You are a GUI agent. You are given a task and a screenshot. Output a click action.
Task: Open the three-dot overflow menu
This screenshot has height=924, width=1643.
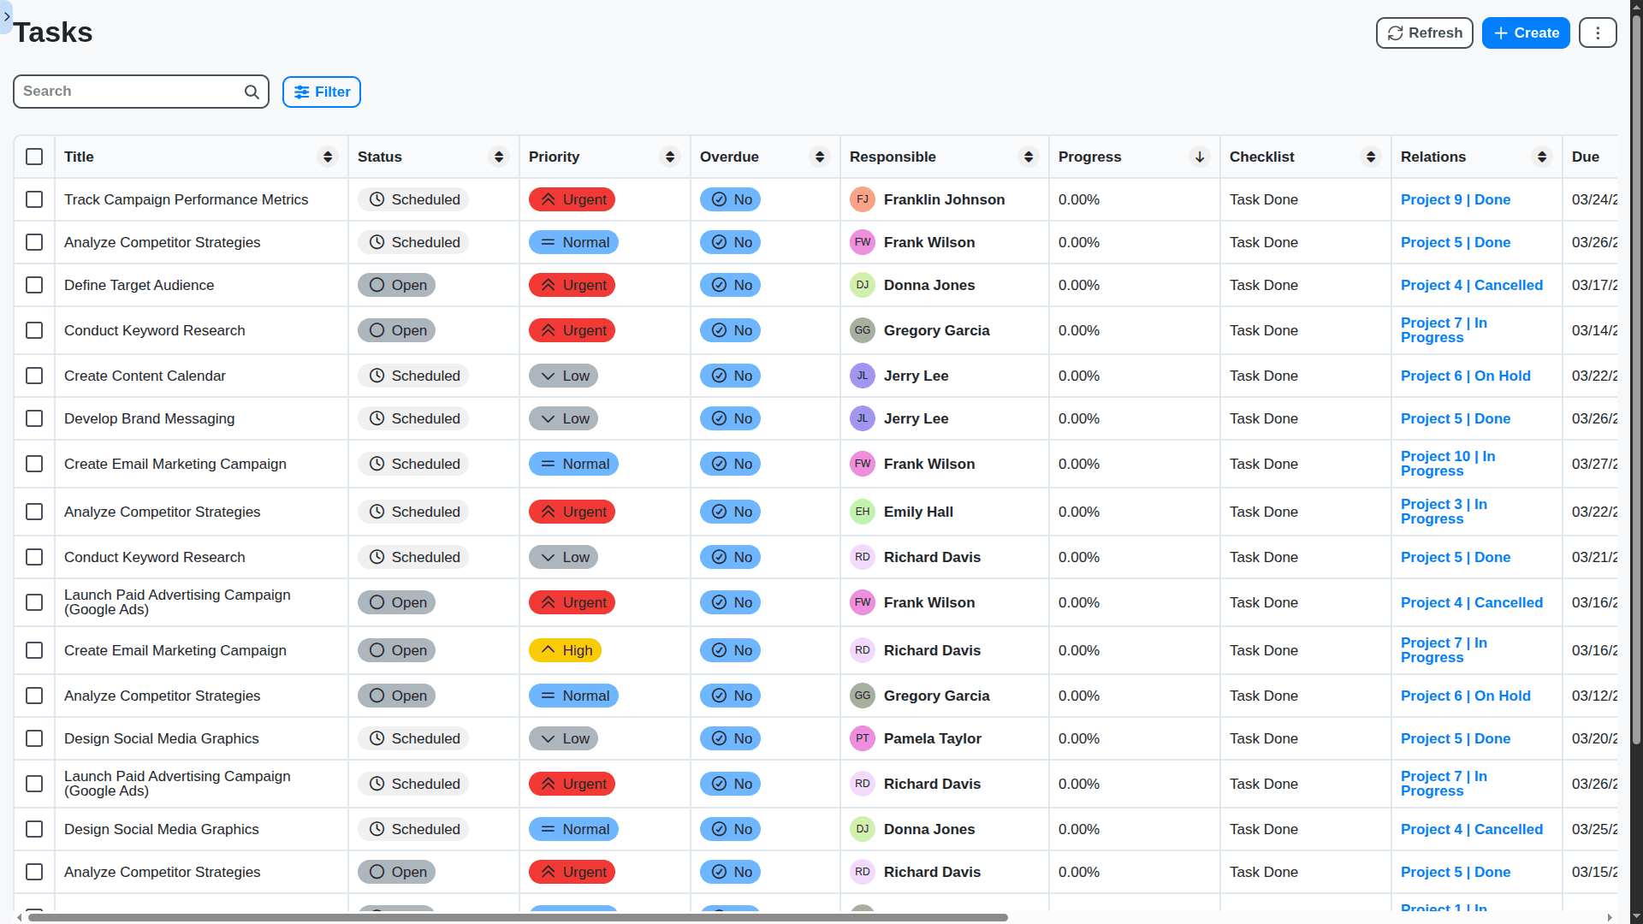[x=1597, y=33]
